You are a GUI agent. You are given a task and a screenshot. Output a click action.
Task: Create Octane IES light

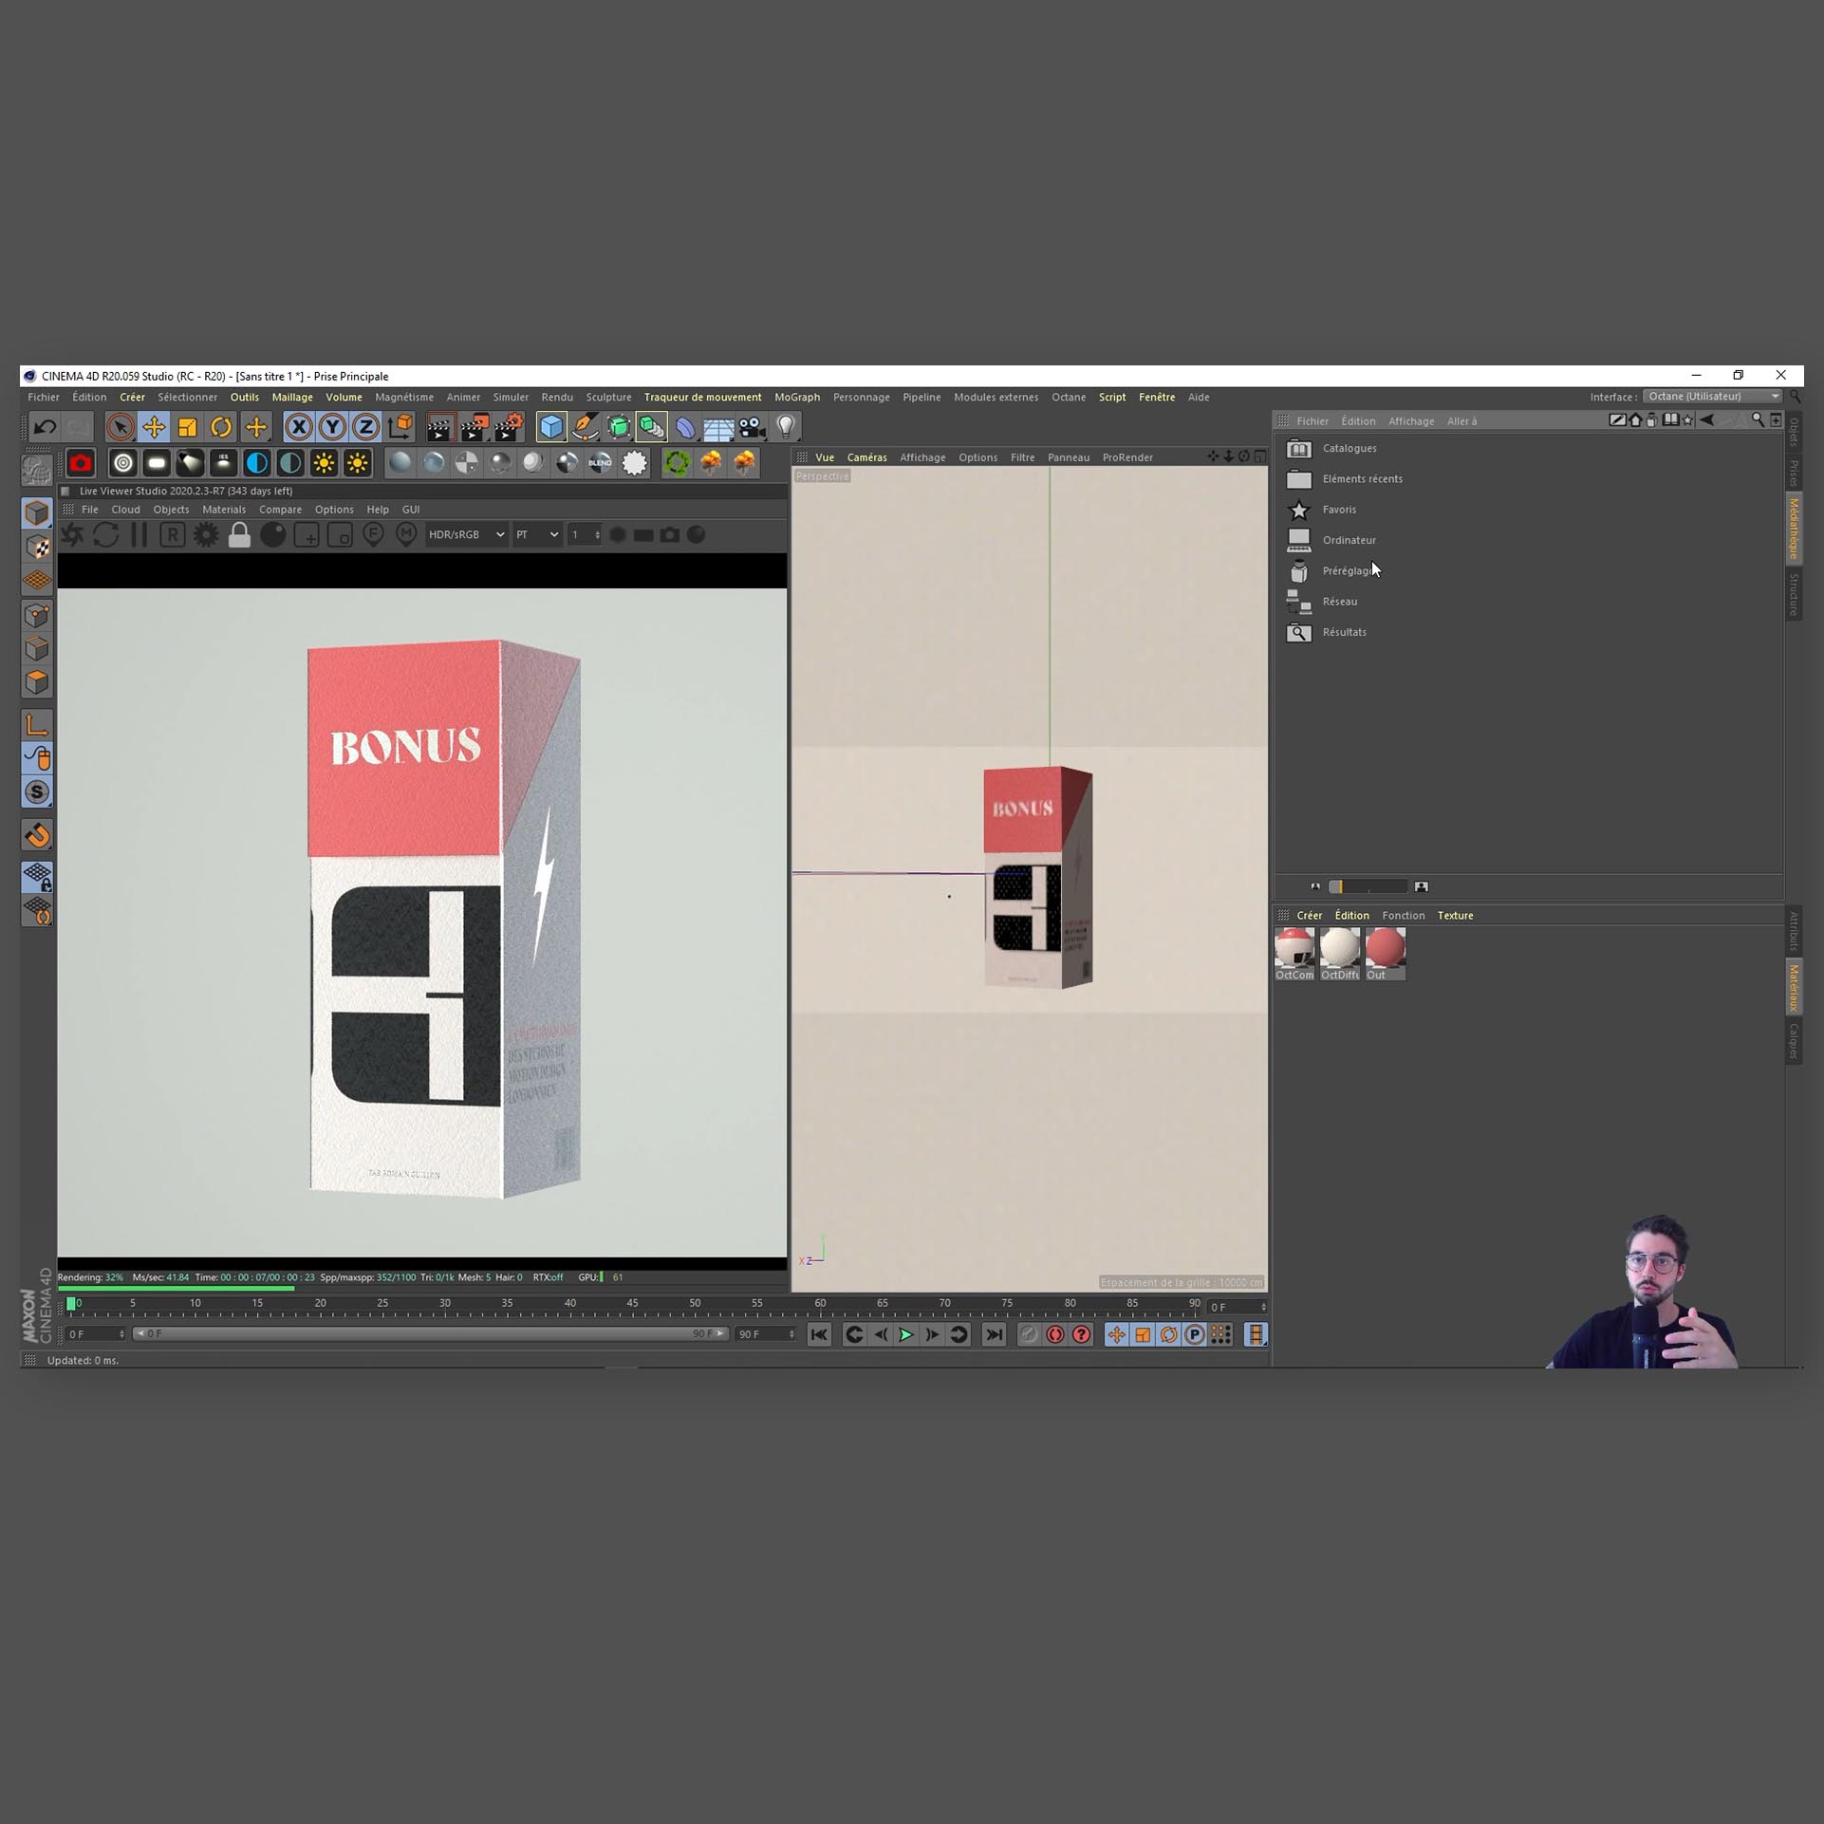pos(223,463)
